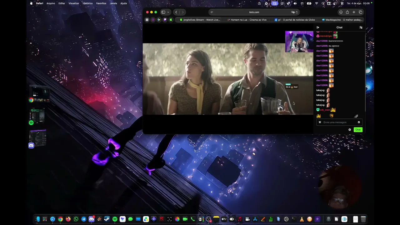
Task: Open Control Center from the menu bar
Action: tap(342, 3)
